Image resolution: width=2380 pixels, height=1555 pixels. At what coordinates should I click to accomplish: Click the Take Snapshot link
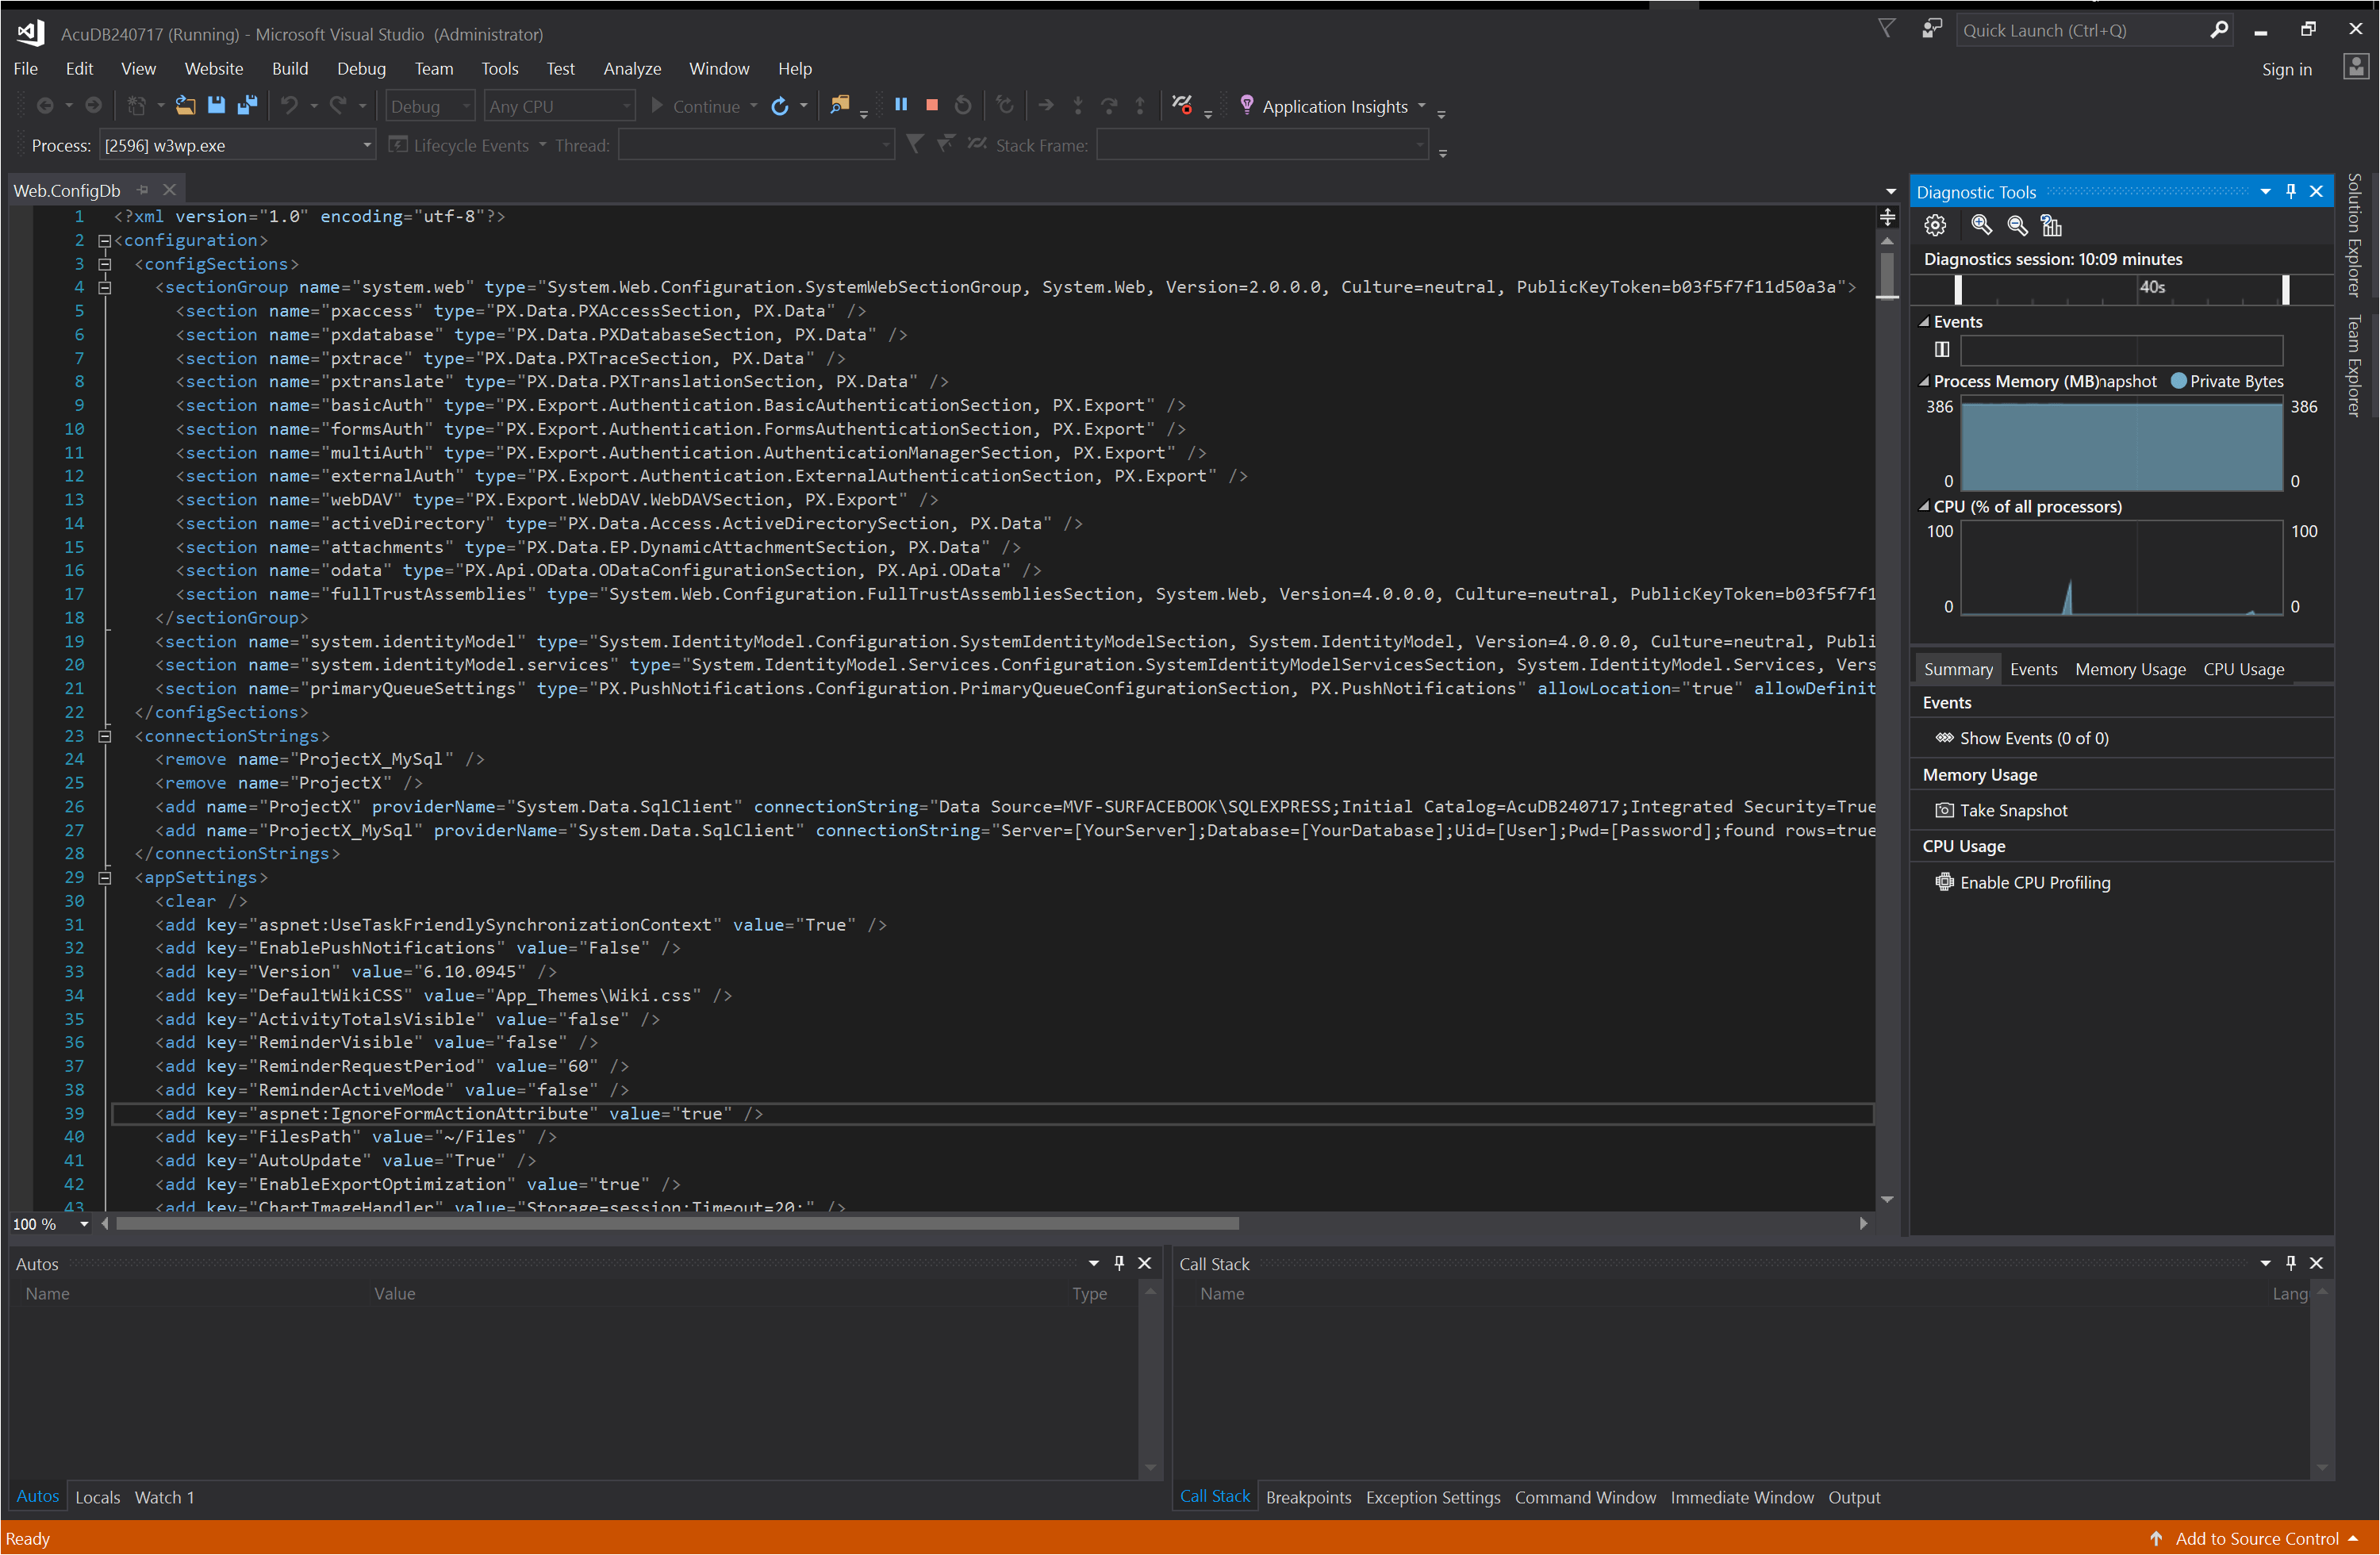(2013, 810)
